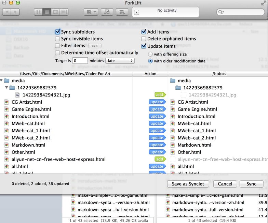The image size is (268, 223).
Task: Click the Target minutes input field
Action: click(80, 61)
